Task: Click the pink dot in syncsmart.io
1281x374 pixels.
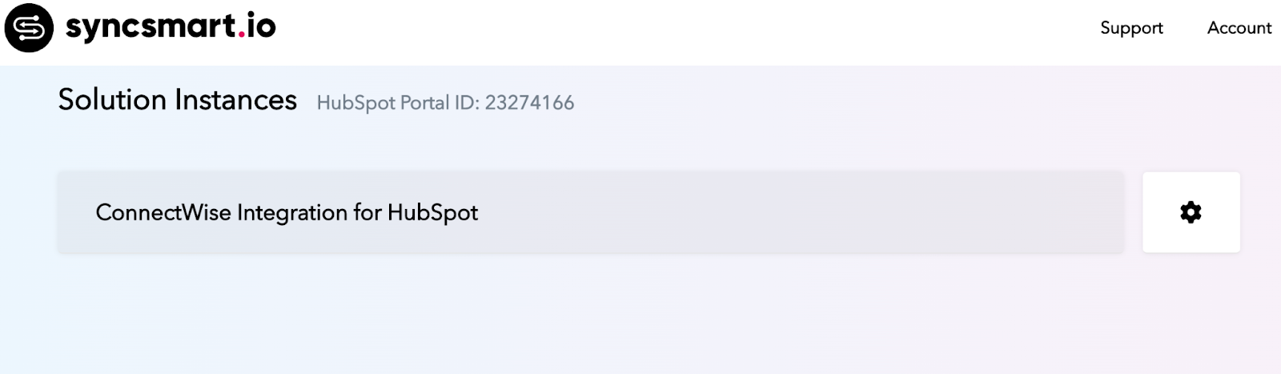Action: (x=242, y=34)
